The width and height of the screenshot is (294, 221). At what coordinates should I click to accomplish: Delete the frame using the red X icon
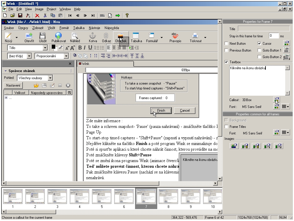(x=37, y=16)
